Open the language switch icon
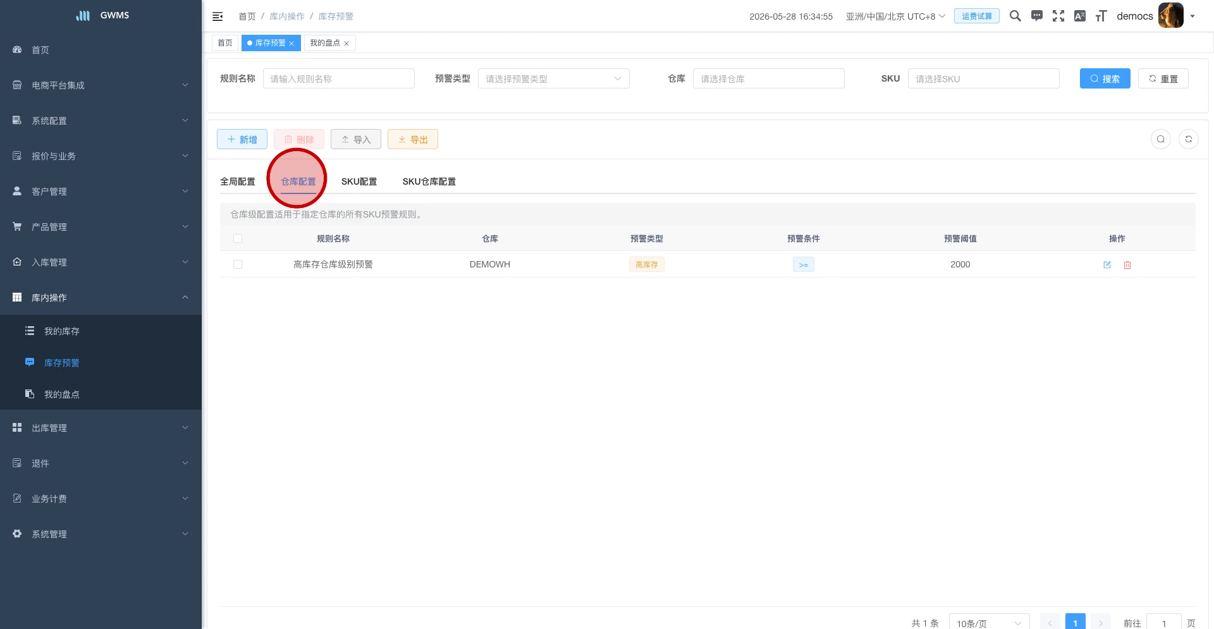The width and height of the screenshot is (1214, 629). 1080,16
